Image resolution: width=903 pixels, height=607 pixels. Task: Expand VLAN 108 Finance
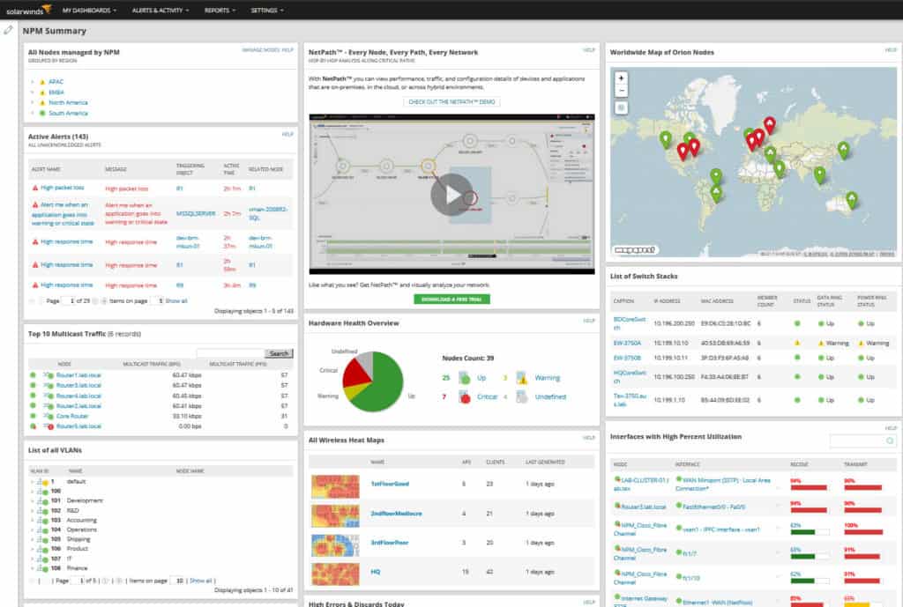pos(32,568)
